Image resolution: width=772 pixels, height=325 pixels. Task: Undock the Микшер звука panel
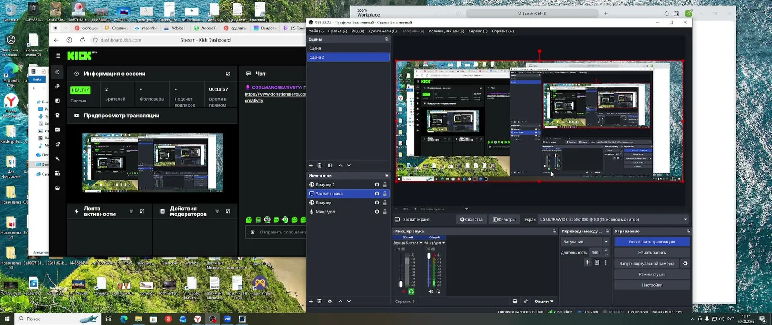(x=554, y=231)
